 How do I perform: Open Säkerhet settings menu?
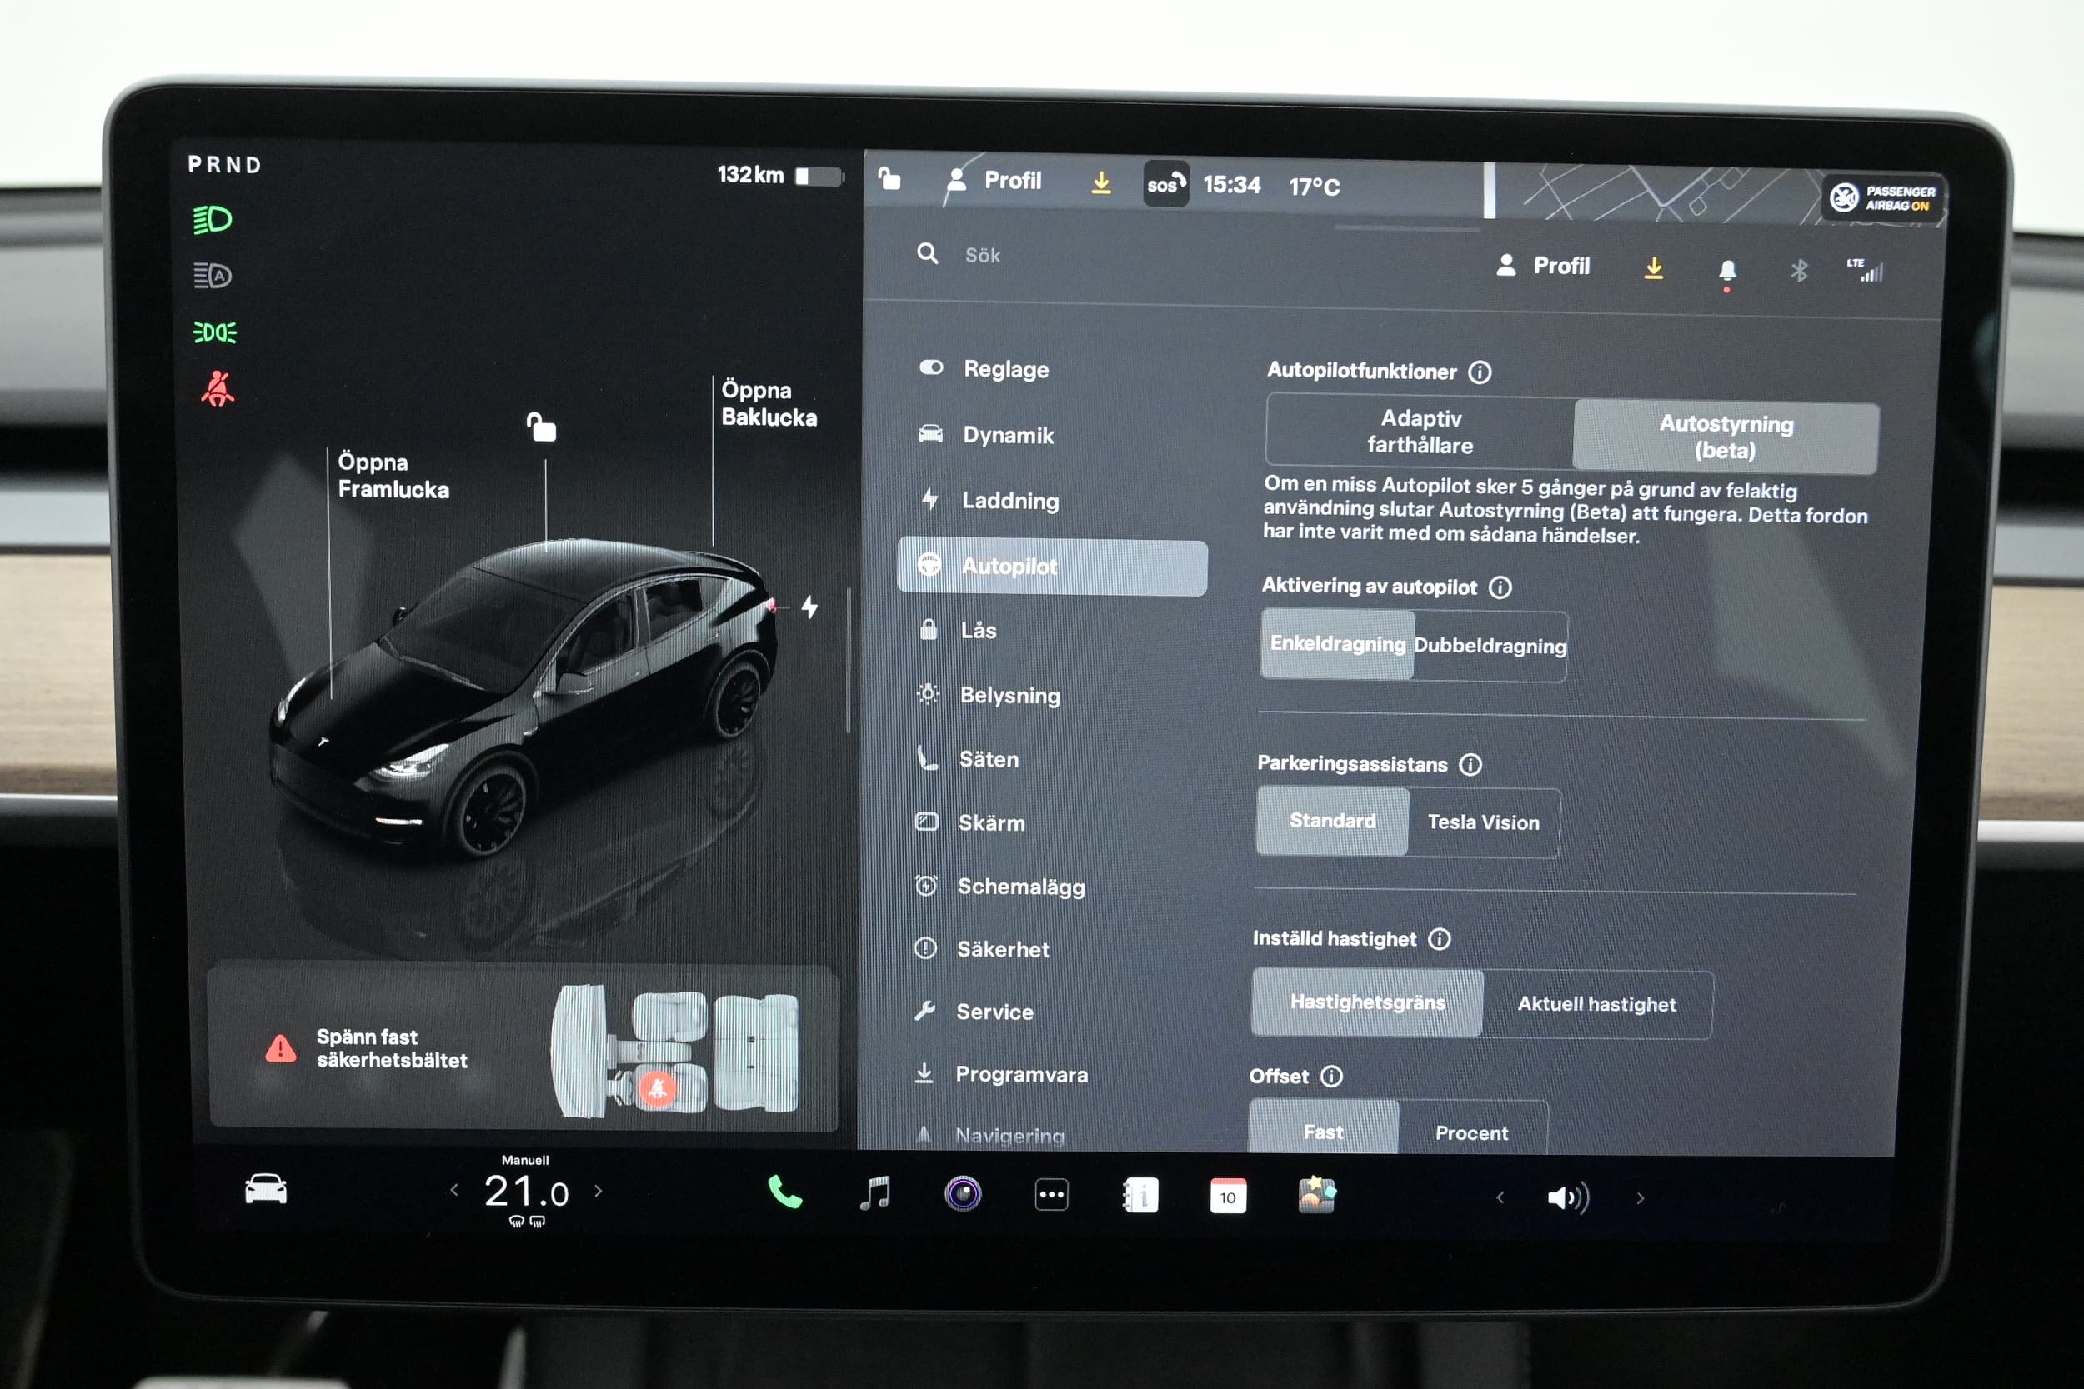[1003, 950]
